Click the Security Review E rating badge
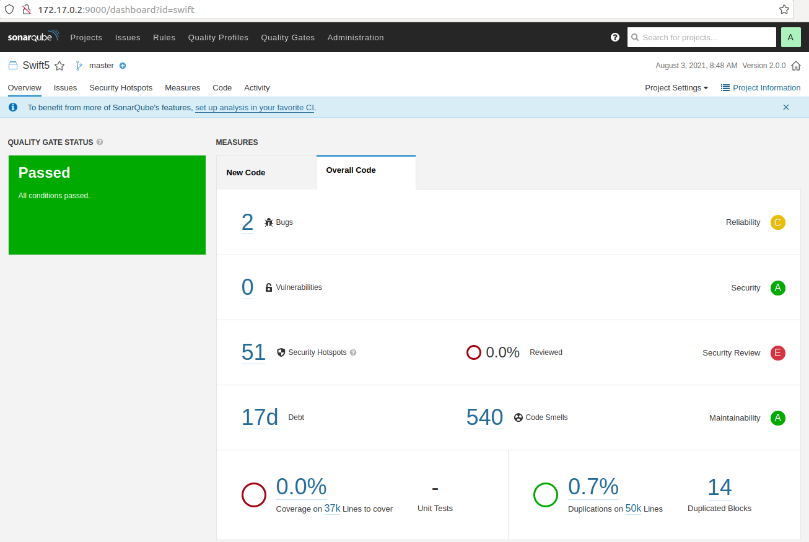The image size is (809, 542). (777, 353)
